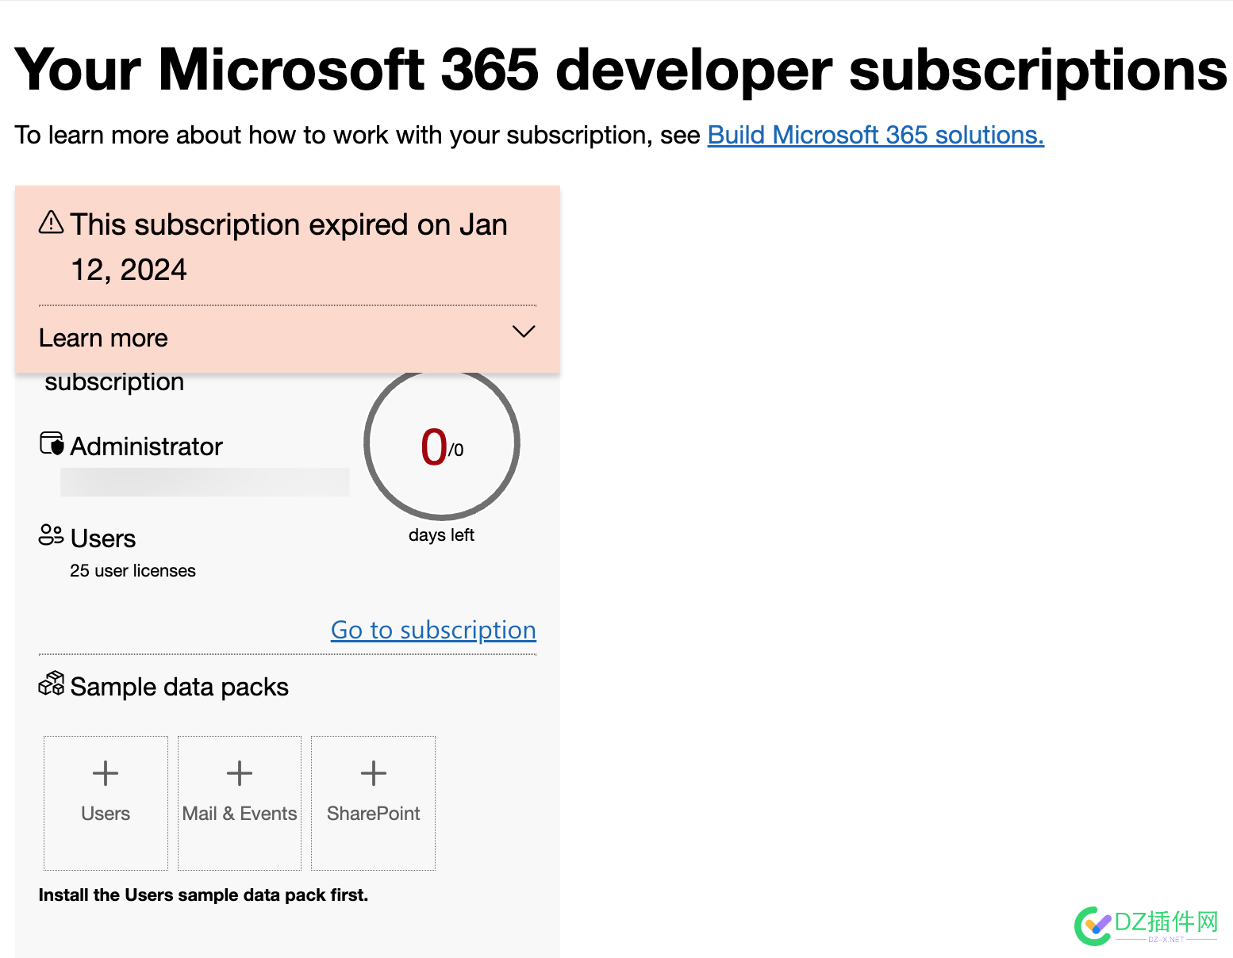The width and height of the screenshot is (1233, 958).
Task: Add the Users sample data pack
Action: pos(106,803)
